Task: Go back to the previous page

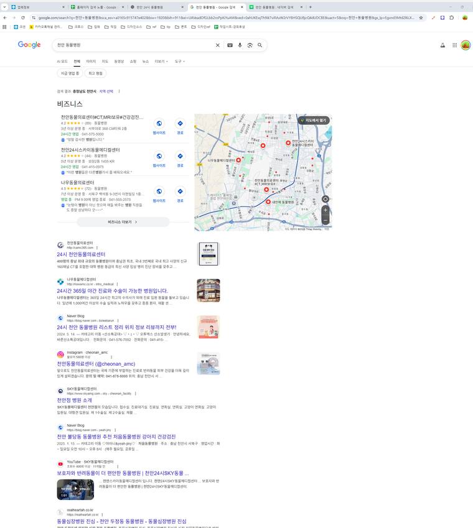Action: 5,17
